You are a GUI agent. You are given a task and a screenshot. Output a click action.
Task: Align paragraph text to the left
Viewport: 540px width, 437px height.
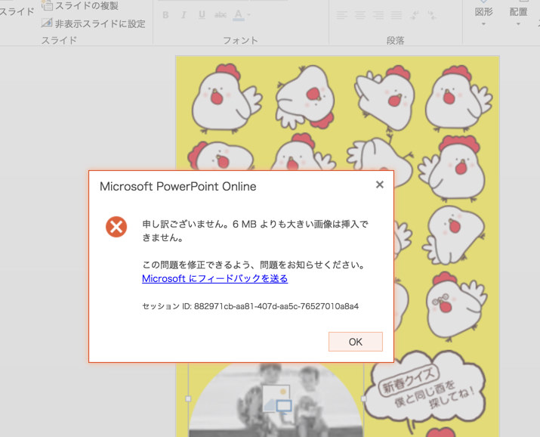pyautogui.click(x=342, y=15)
